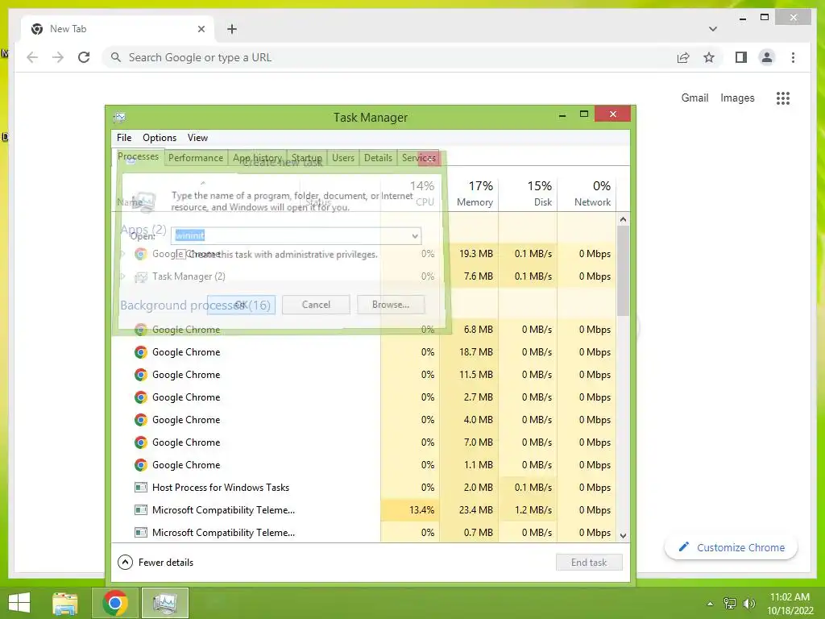This screenshot has width=825, height=619.
Task: Collapse with the Fewer details arrow icon
Action: click(x=125, y=562)
